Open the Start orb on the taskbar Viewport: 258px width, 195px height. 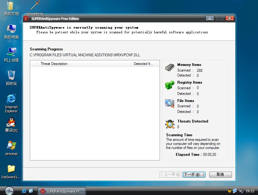(9, 191)
